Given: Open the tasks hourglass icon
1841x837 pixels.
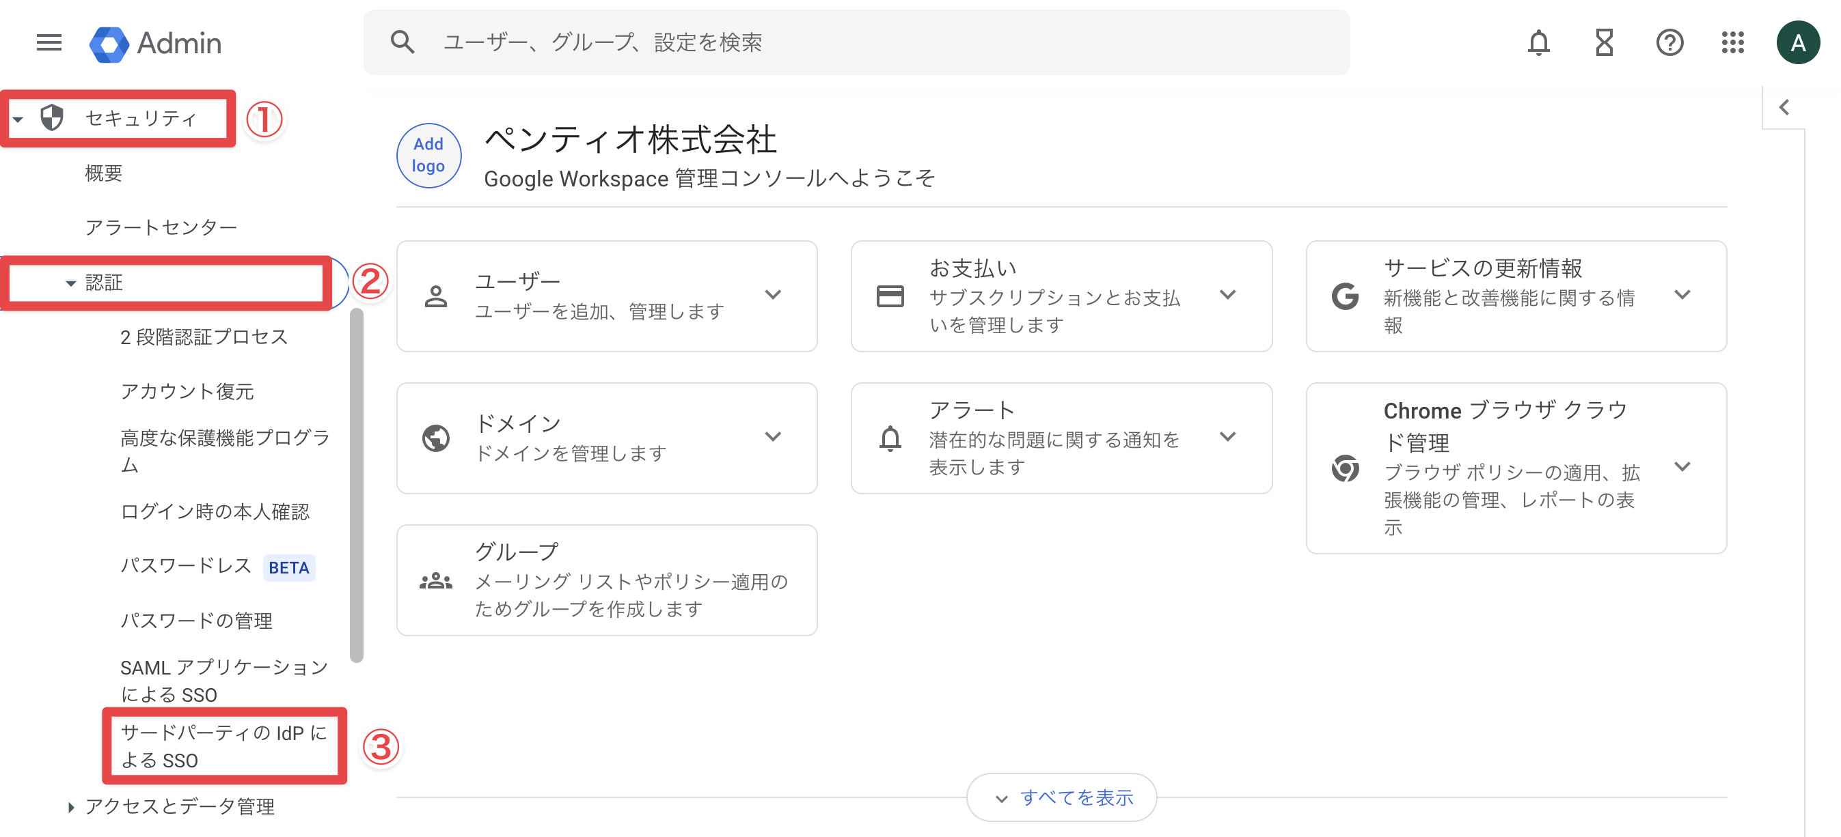Looking at the screenshot, I should pos(1605,43).
